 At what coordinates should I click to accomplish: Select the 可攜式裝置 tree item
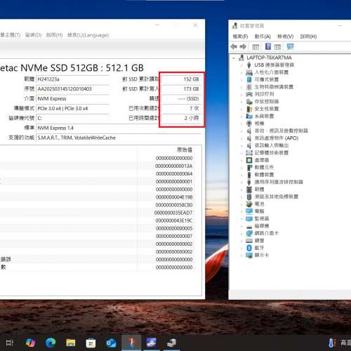click(x=267, y=79)
